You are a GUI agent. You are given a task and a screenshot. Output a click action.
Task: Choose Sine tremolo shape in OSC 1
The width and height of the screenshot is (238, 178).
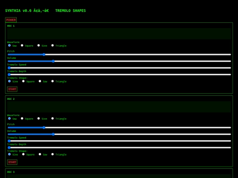point(9,81)
